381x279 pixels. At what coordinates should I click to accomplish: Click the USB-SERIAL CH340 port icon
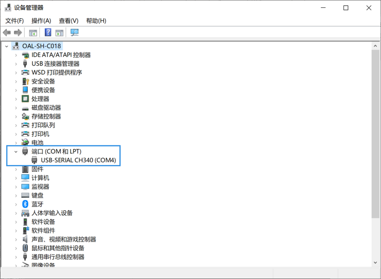pyautogui.click(x=34, y=160)
